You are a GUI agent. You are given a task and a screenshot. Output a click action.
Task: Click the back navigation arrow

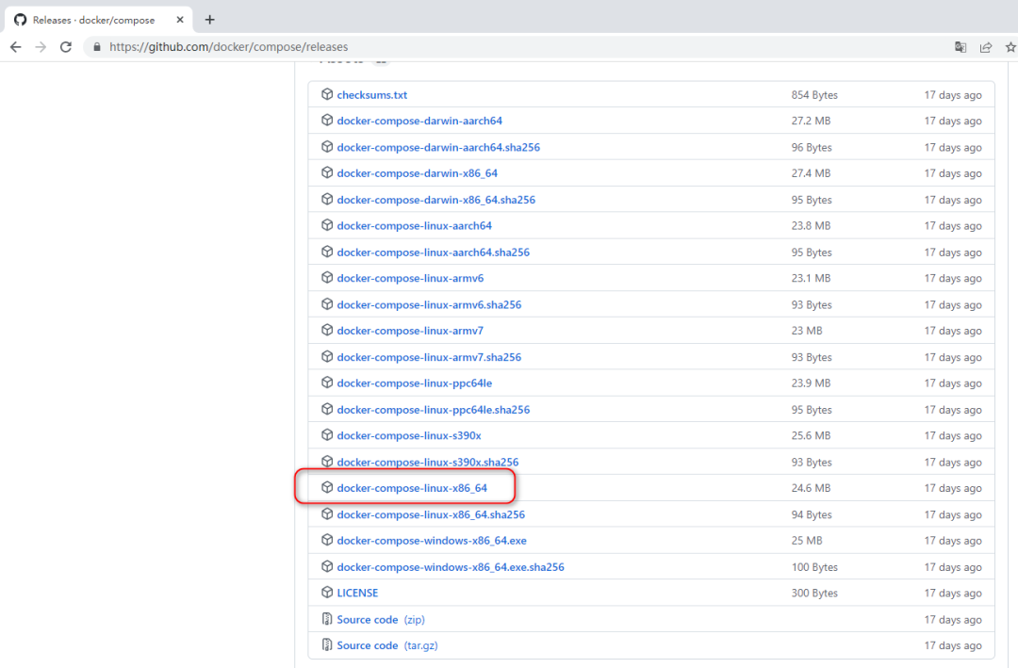tap(15, 46)
